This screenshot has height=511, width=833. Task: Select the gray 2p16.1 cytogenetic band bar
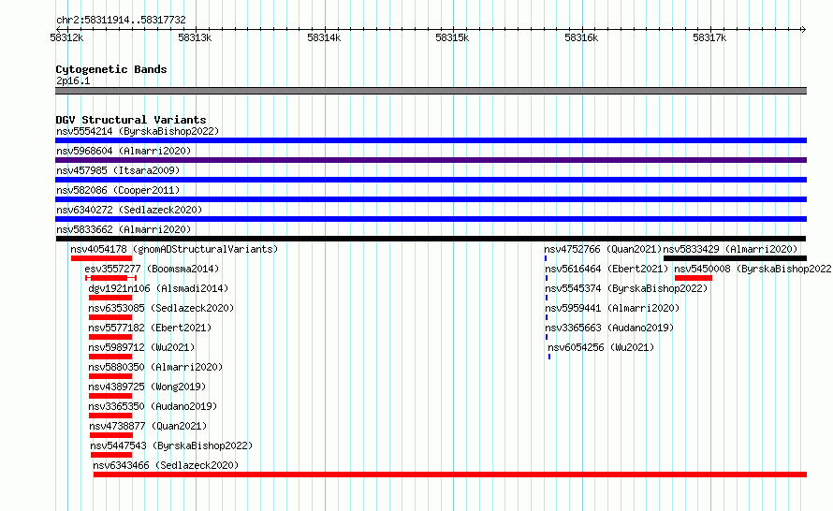(x=431, y=91)
